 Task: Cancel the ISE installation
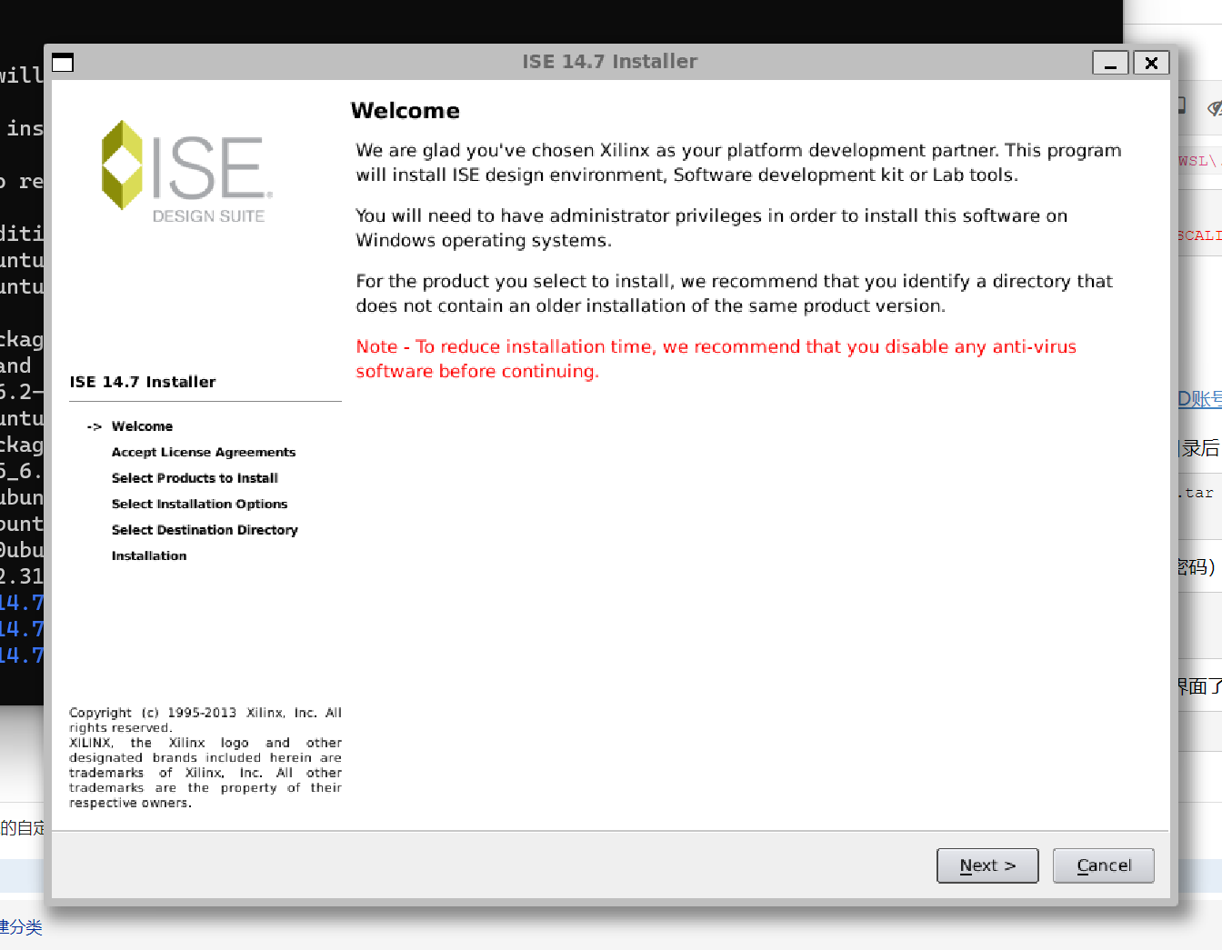coord(1103,865)
